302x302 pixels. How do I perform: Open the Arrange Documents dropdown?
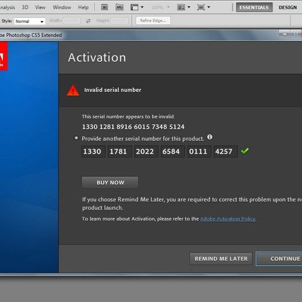coord(184,7)
